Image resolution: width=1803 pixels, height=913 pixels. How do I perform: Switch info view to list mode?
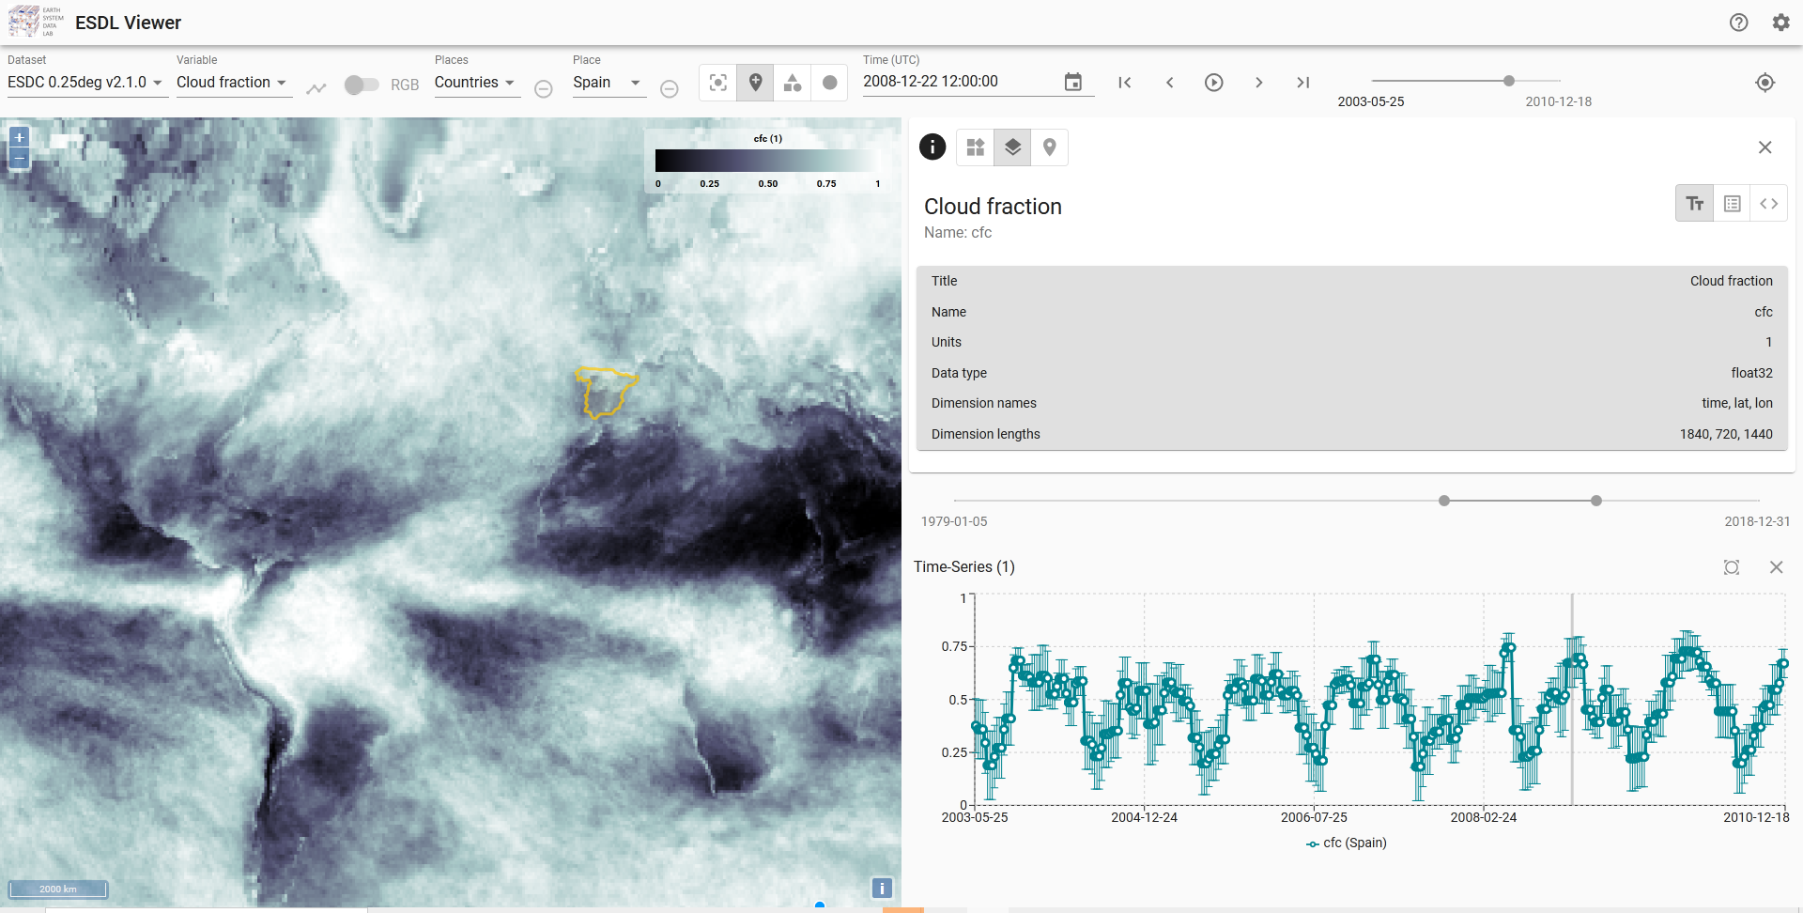click(1733, 204)
